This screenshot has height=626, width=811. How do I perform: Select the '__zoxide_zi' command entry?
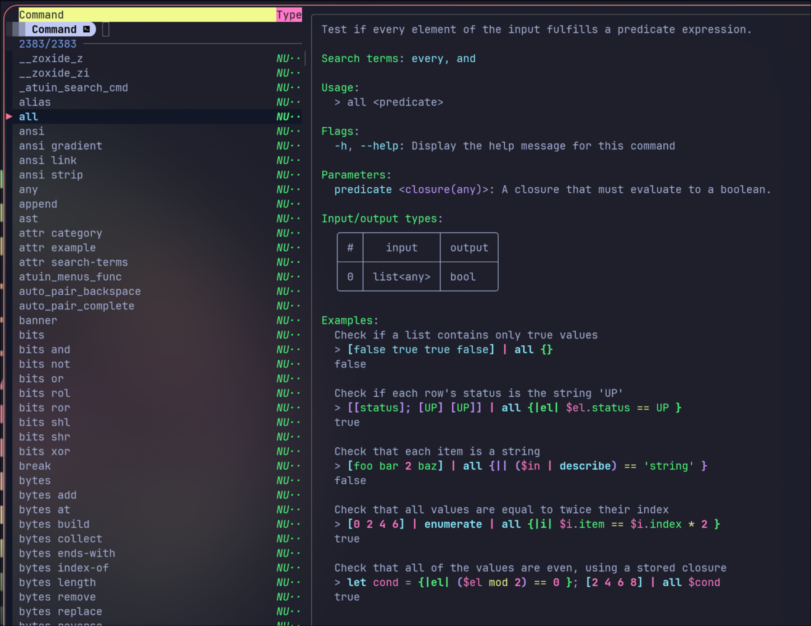point(54,73)
